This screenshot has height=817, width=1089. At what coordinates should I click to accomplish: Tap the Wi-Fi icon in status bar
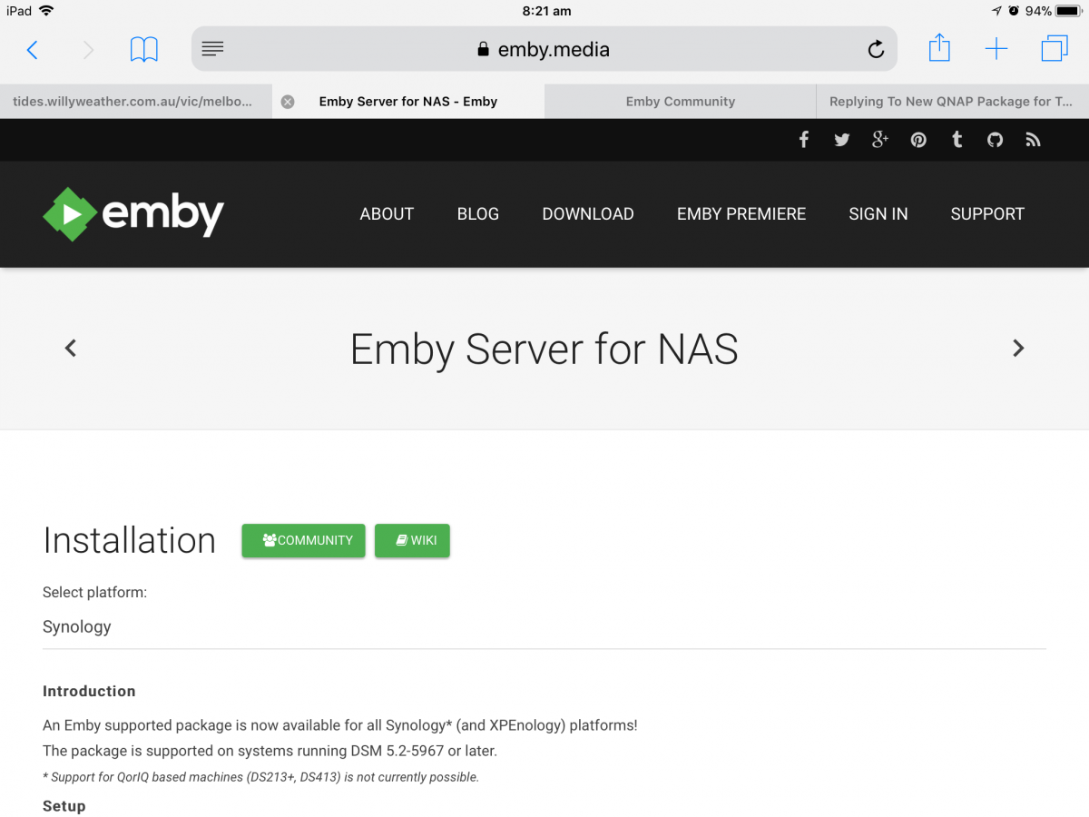click(x=46, y=11)
